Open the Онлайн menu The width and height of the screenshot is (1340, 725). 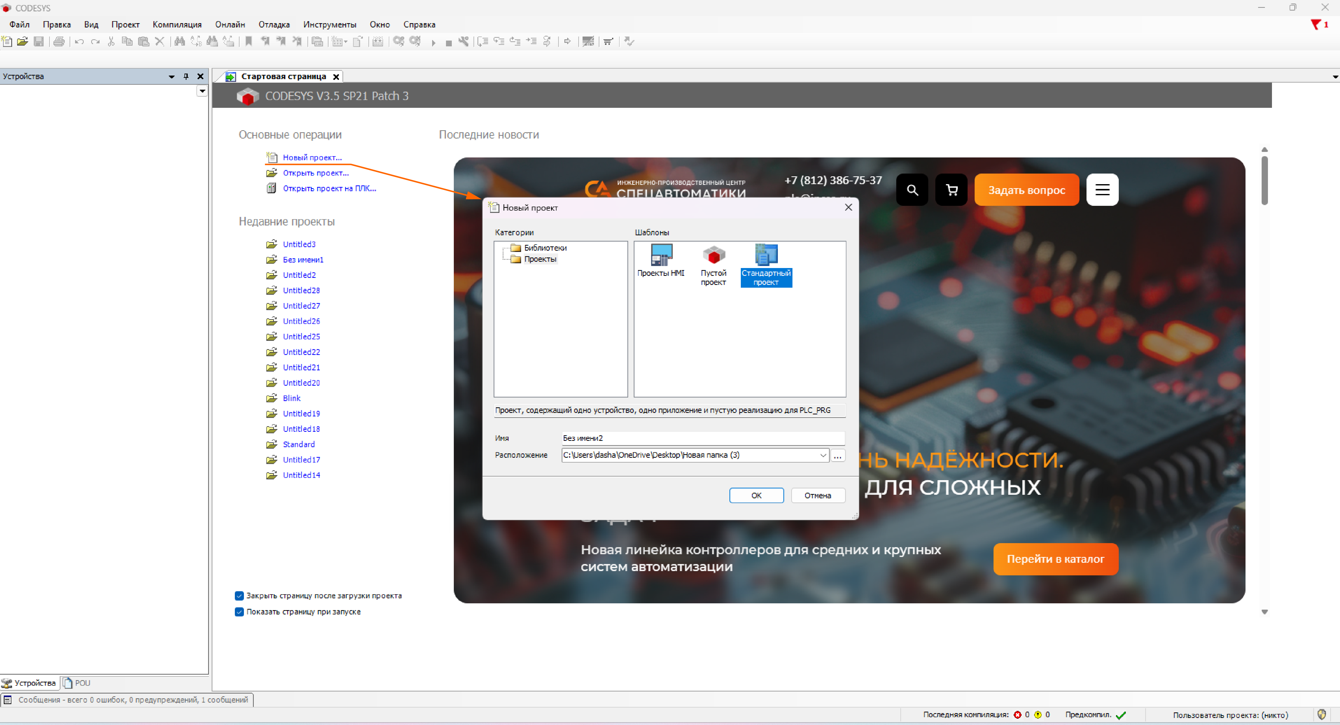point(230,24)
